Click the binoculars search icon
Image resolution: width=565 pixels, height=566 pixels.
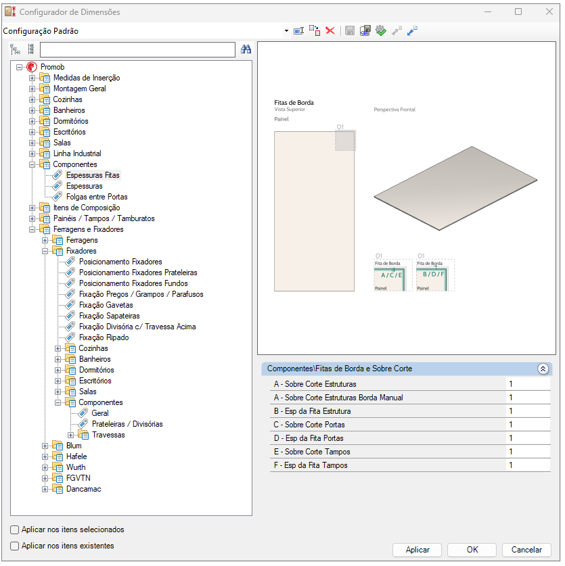(246, 49)
